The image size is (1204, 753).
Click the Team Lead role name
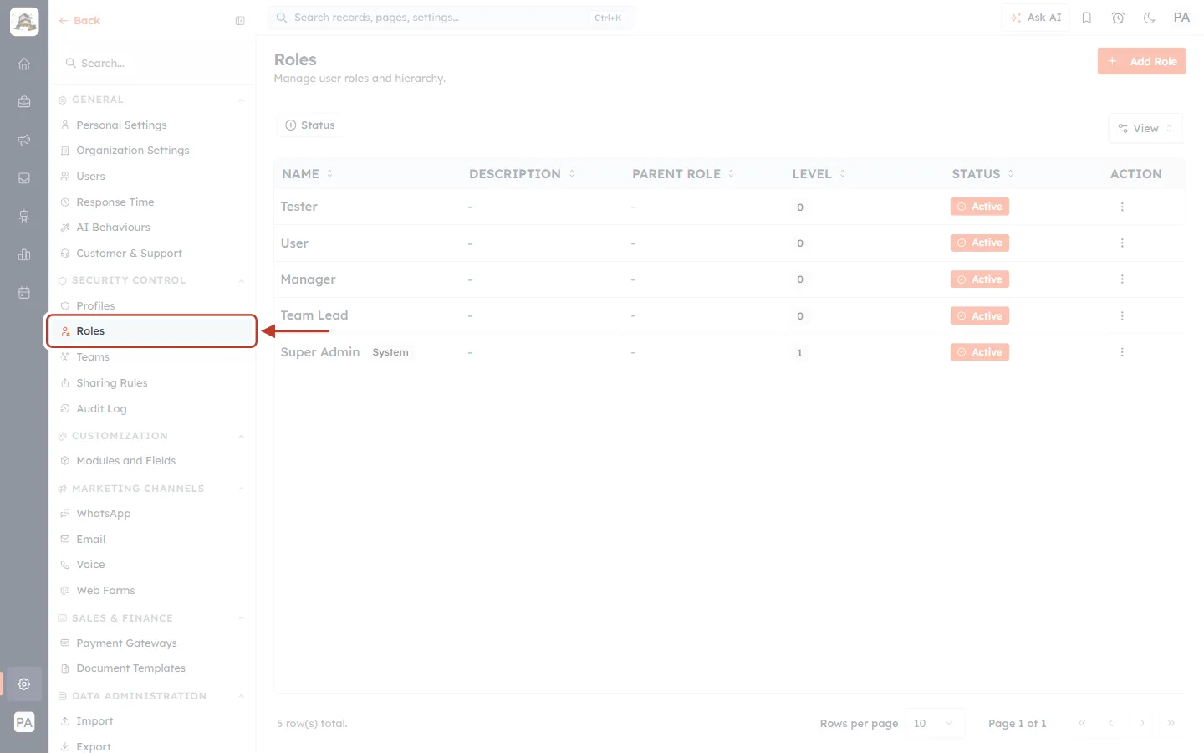click(314, 315)
